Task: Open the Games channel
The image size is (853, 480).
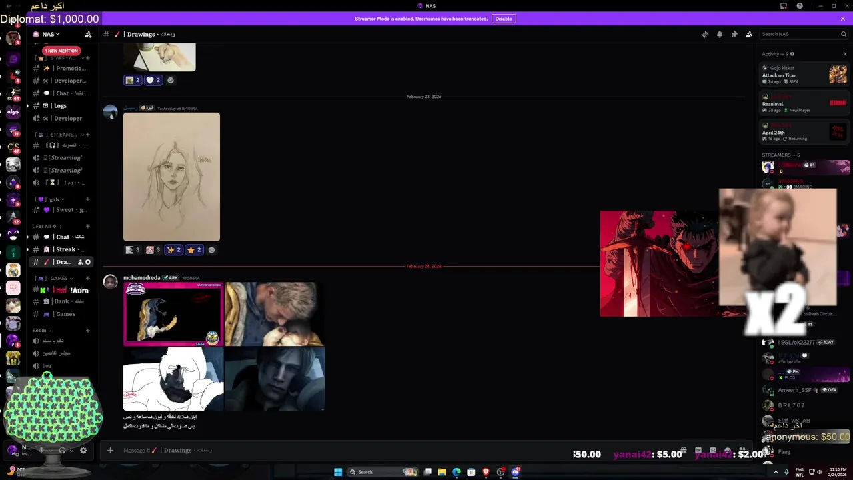Action: tap(62, 314)
